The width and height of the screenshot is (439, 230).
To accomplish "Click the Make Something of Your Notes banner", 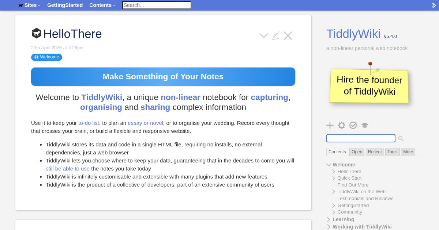I will click(x=163, y=77).
